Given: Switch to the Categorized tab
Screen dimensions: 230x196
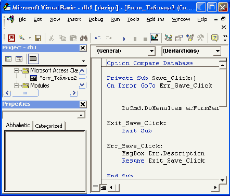Looking at the screenshot, I should point(49,126).
